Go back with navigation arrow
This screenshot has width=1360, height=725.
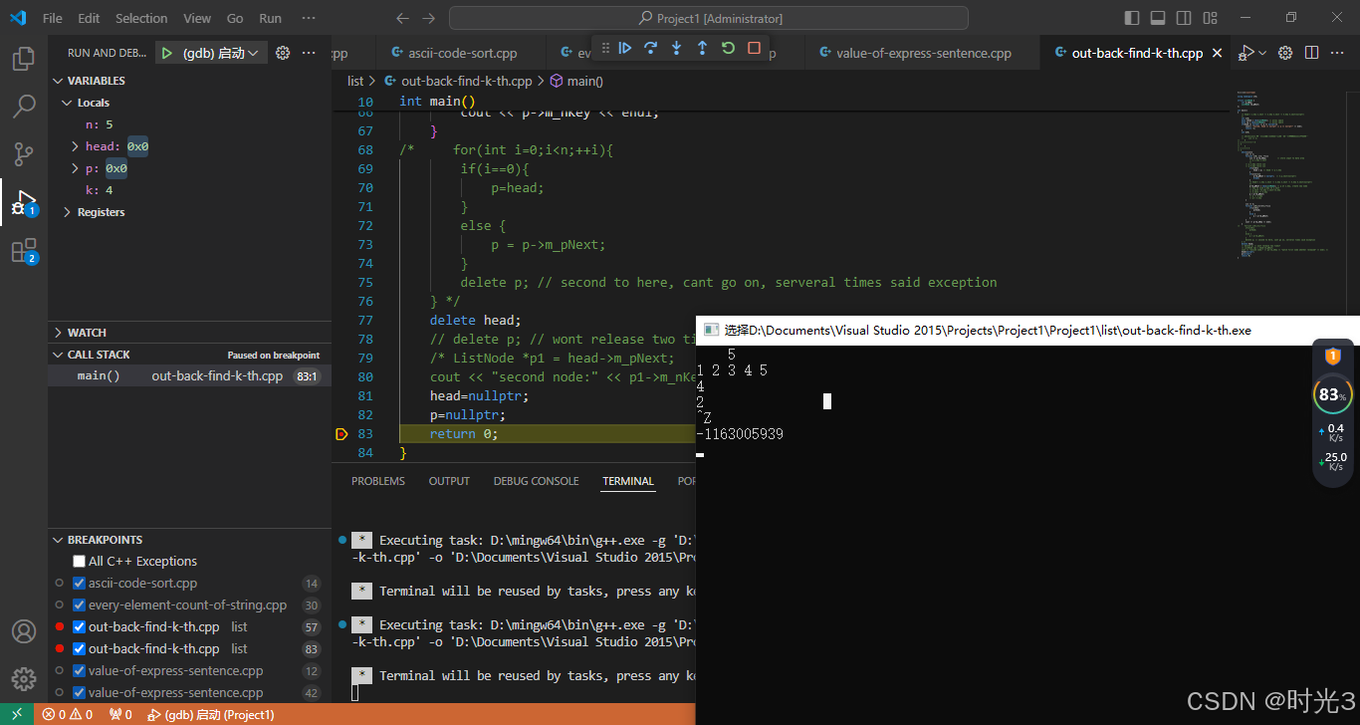point(402,18)
